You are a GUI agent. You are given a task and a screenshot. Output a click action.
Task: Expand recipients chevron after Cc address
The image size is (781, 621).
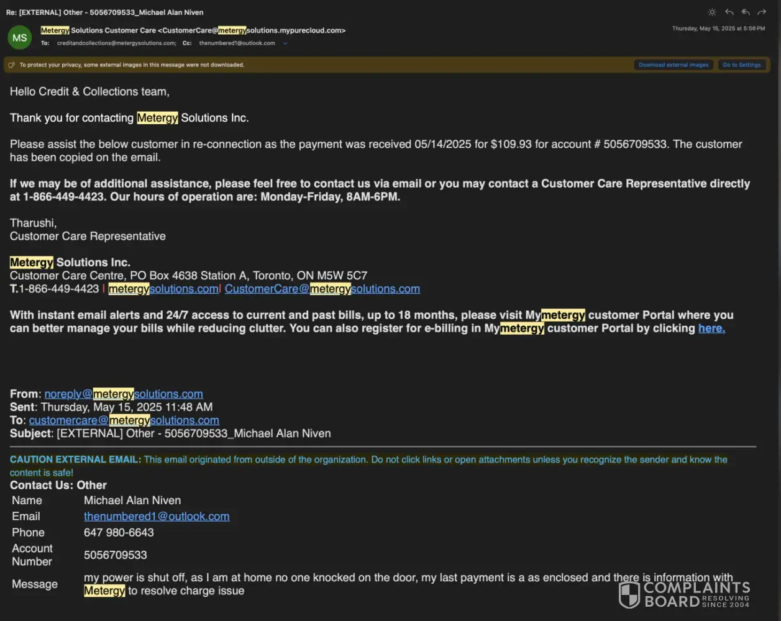(285, 43)
